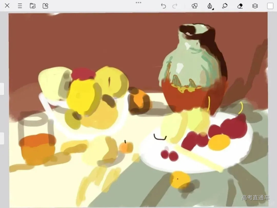Select the Smudge tool
Viewport: 277px width, 208px height.
(225, 6)
